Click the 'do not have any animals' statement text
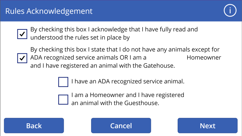Screen dimensions: 242x136 pos(126,57)
